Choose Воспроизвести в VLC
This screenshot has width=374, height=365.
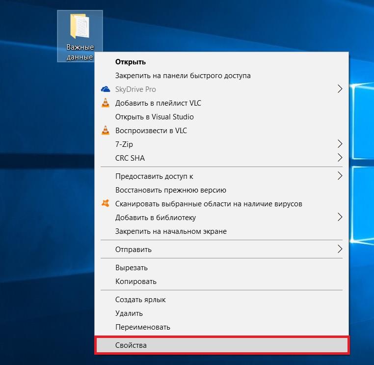(221, 131)
